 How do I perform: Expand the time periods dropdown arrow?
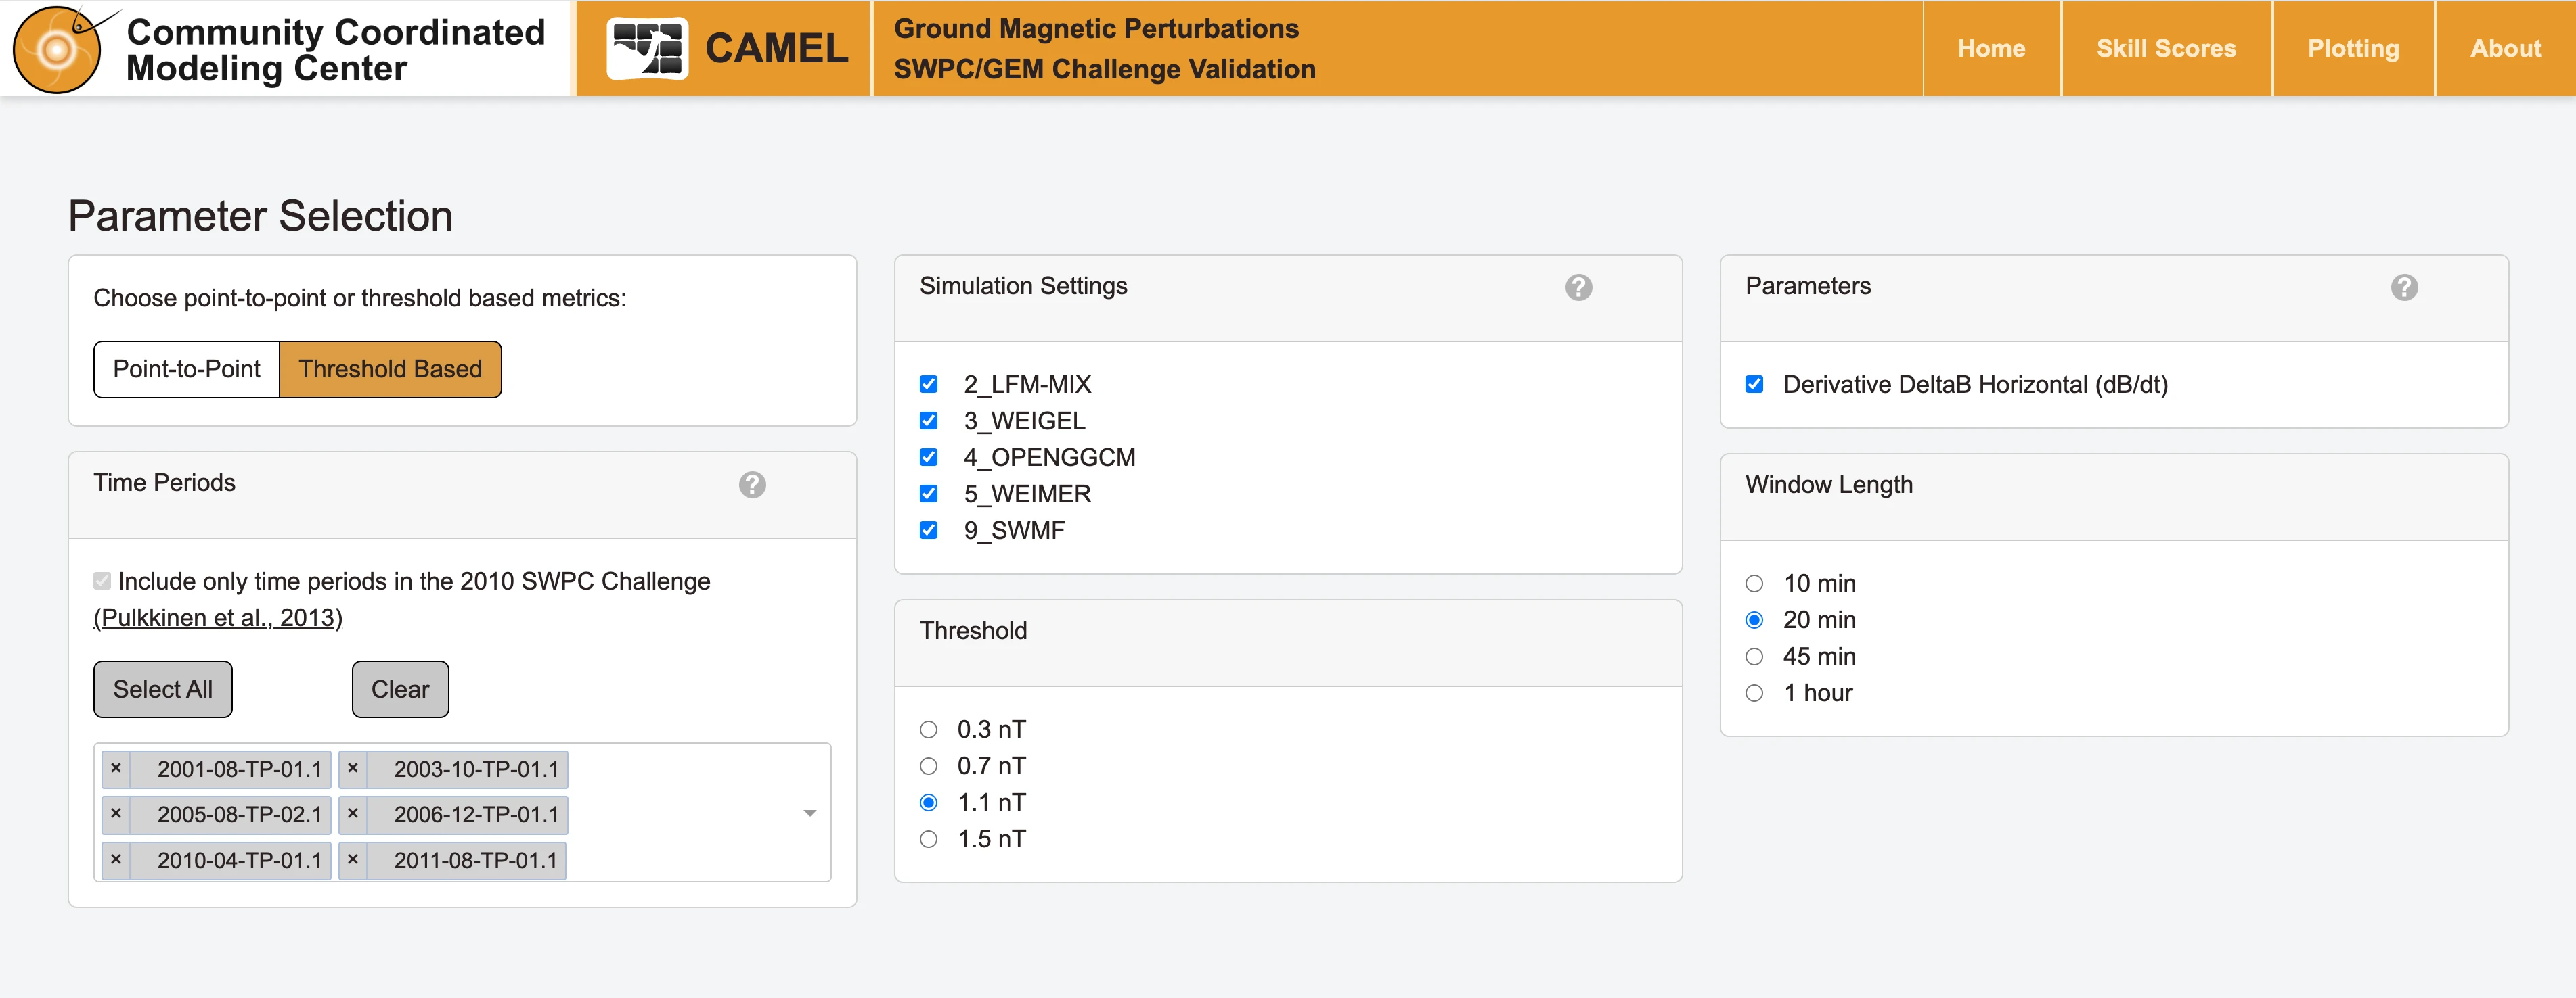coord(809,813)
